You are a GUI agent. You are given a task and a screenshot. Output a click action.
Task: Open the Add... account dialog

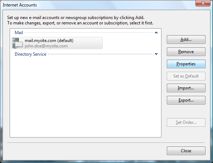(x=186, y=39)
